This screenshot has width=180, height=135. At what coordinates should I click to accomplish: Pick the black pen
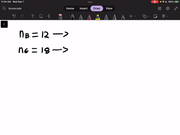72,17
